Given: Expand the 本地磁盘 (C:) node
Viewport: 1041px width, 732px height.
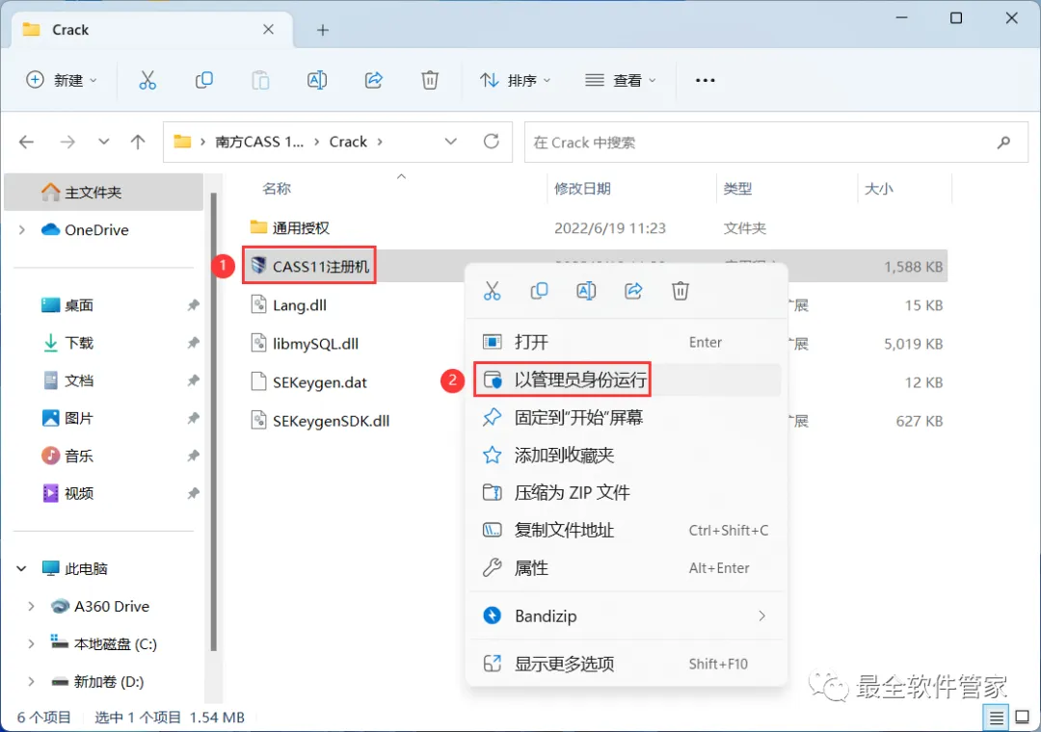Looking at the screenshot, I should coord(31,643).
